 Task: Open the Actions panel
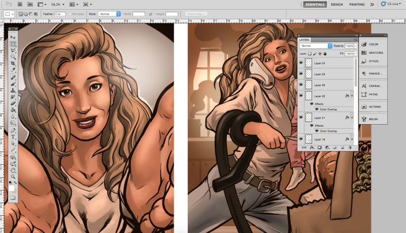tap(375, 107)
